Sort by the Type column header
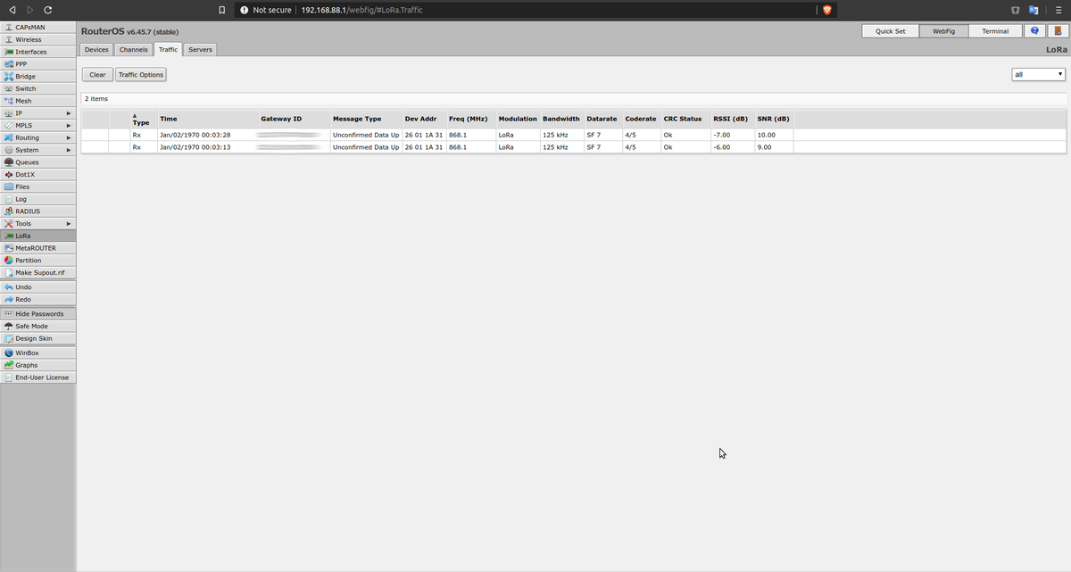1071x572 pixels. (x=142, y=120)
